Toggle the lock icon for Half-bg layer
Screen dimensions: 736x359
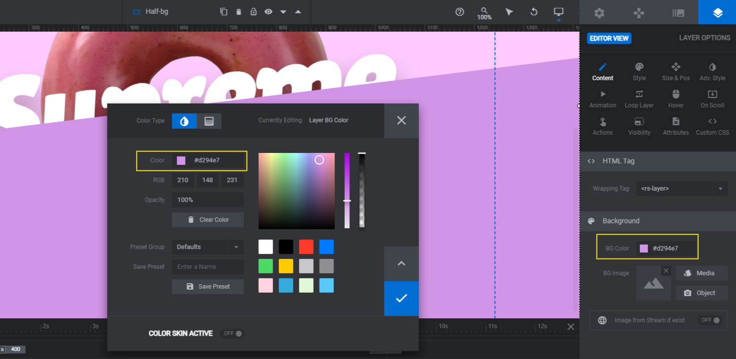(253, 11)
